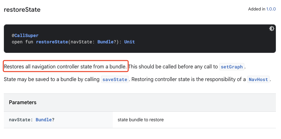
Task: Open the Bundle type in code signature
Action: tap(105, 42)
